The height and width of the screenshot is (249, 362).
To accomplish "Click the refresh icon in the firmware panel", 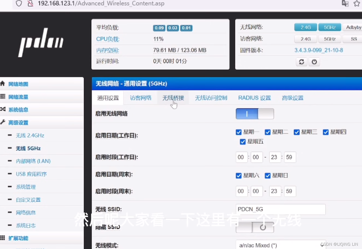I will coord(301,62).
